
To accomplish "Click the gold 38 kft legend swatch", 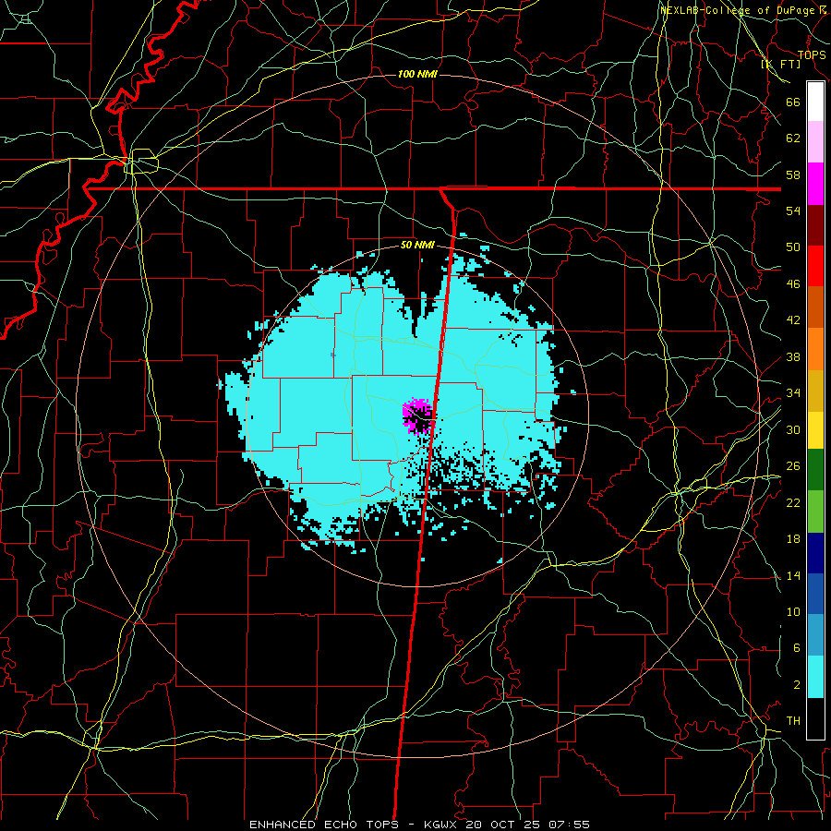I will pos(815,391).
